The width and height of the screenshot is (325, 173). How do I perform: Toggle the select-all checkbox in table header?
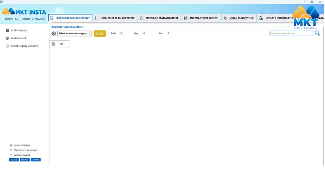(x=53, y=44)
